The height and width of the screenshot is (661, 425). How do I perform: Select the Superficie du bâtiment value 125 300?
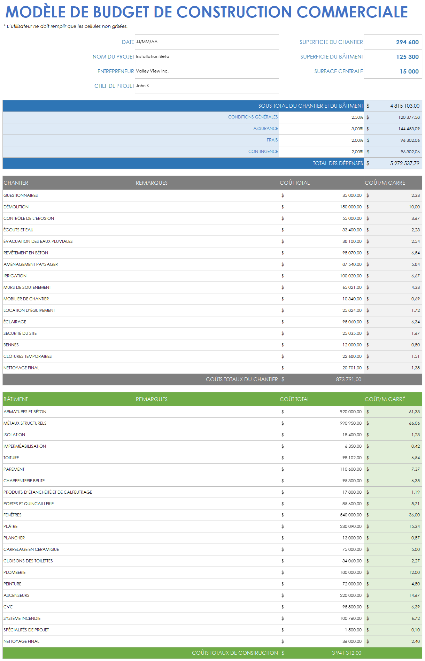[393, 57]
